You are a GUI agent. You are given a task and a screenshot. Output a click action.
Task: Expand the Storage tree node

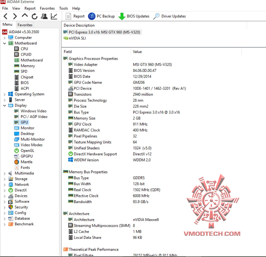pyautogui.click(x=5, y=179)
